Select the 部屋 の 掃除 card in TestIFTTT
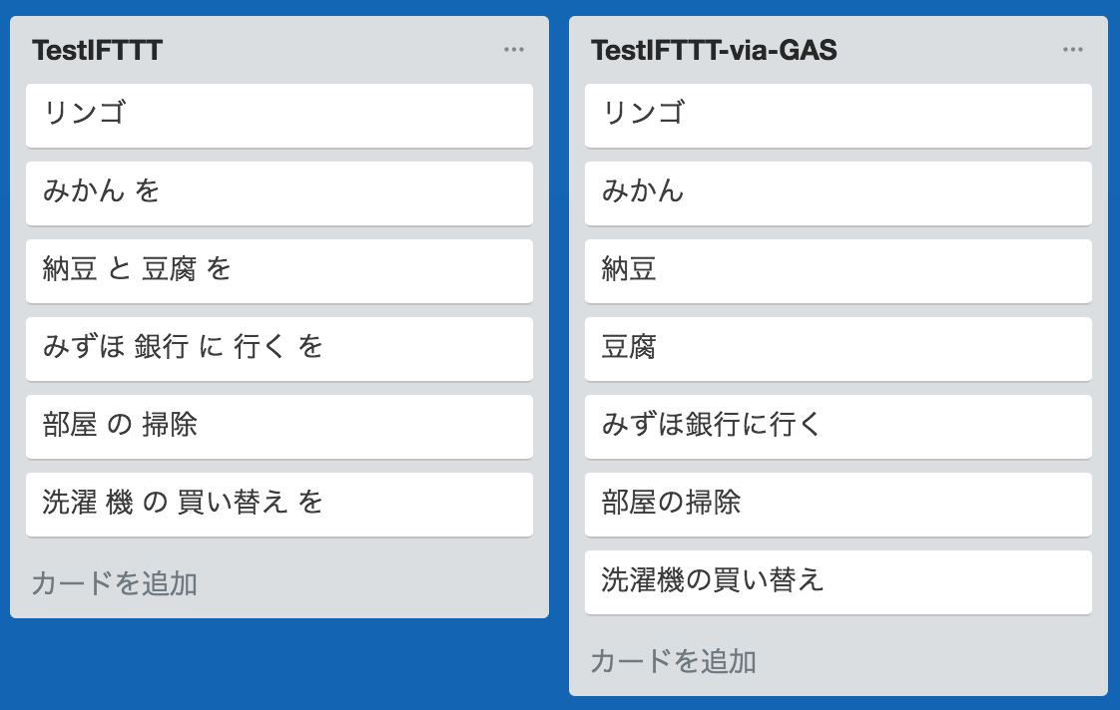 (280, 426)
